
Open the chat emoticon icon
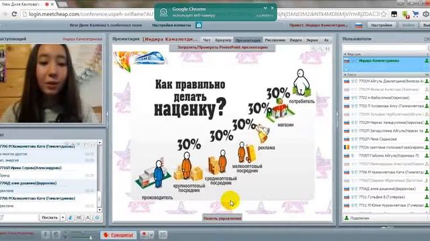[x=71, y=218]
